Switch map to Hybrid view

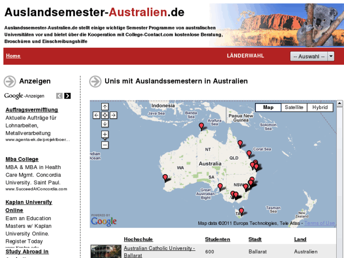[320, 107]
